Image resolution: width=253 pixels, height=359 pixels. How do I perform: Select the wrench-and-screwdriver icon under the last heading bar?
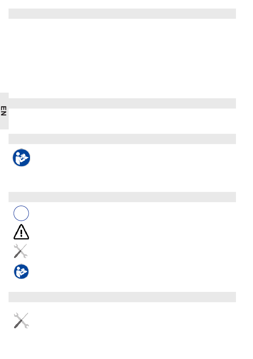(x=21, y=321)
